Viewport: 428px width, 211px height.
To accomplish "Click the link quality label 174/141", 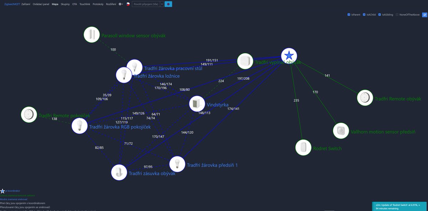I will (233, 109).
